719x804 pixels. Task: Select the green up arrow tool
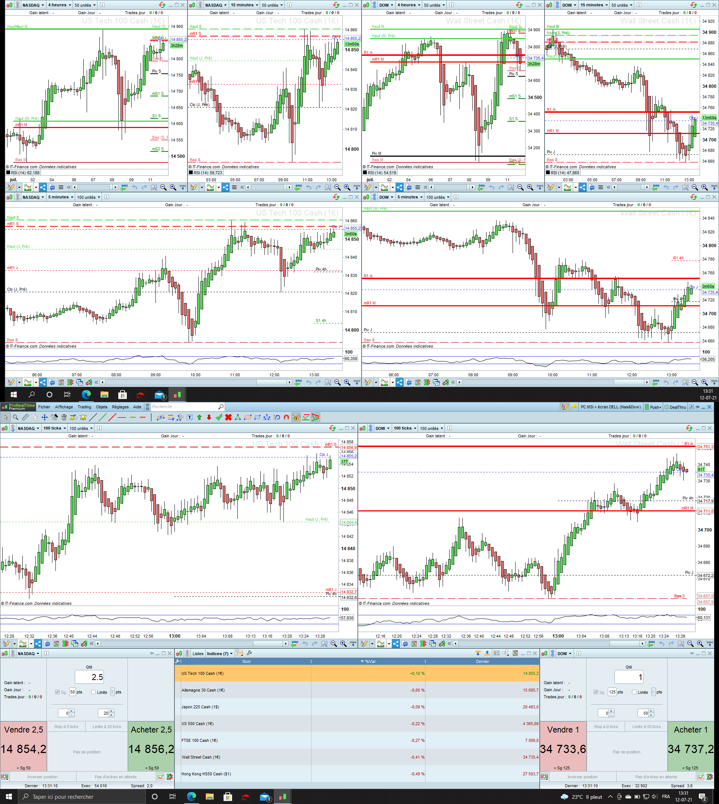(199, 417)
